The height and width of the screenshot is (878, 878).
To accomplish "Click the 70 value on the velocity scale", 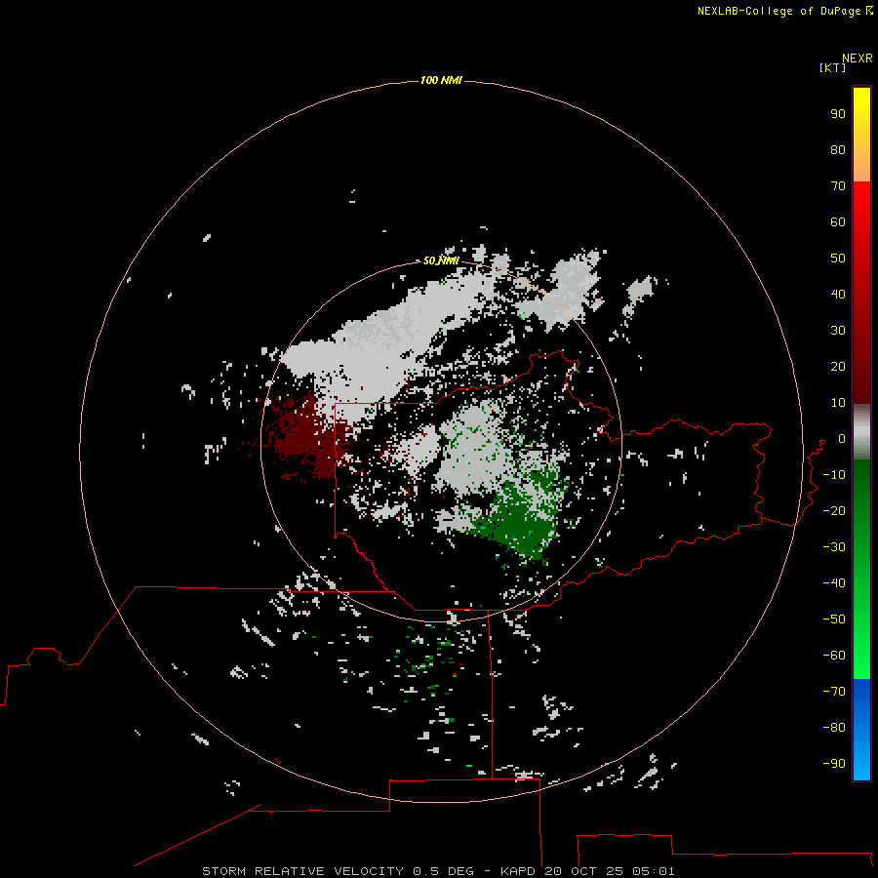I will [x=838, y=186].
